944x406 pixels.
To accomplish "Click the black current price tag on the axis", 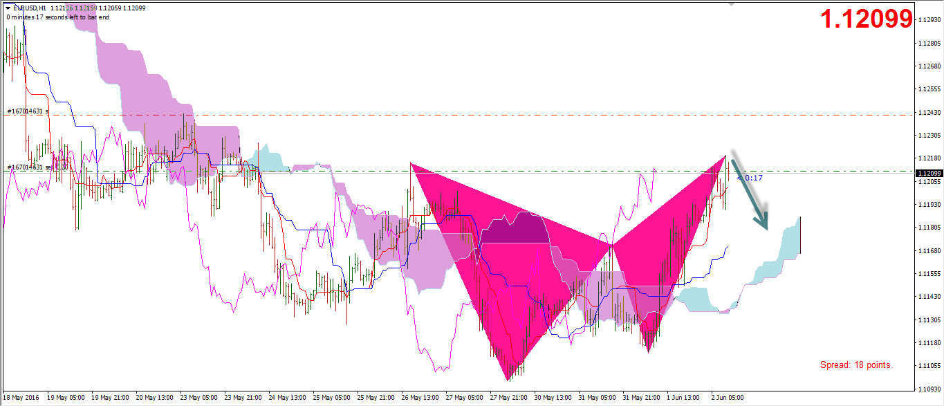I will [x=928, y=173].
